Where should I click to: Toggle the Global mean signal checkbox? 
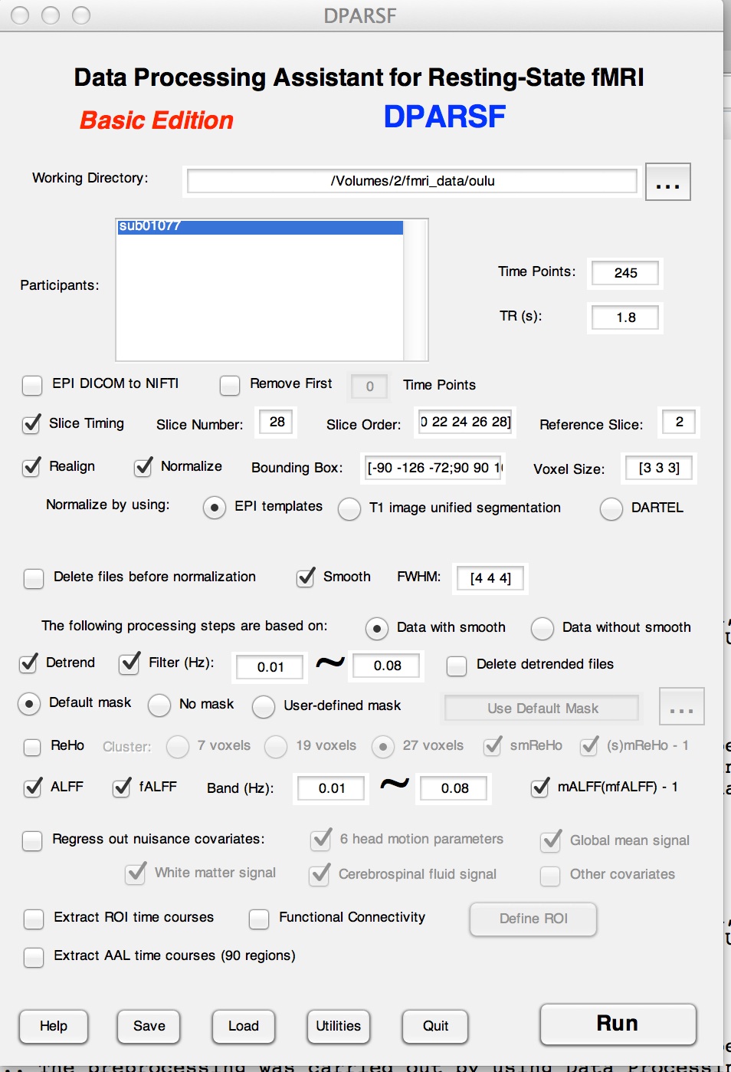(x=551, y=842)
